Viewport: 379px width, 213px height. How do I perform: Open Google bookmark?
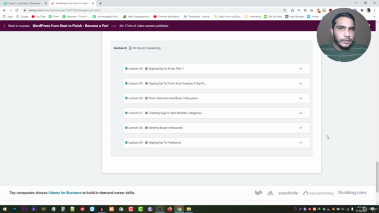click(x=23, y=17)
